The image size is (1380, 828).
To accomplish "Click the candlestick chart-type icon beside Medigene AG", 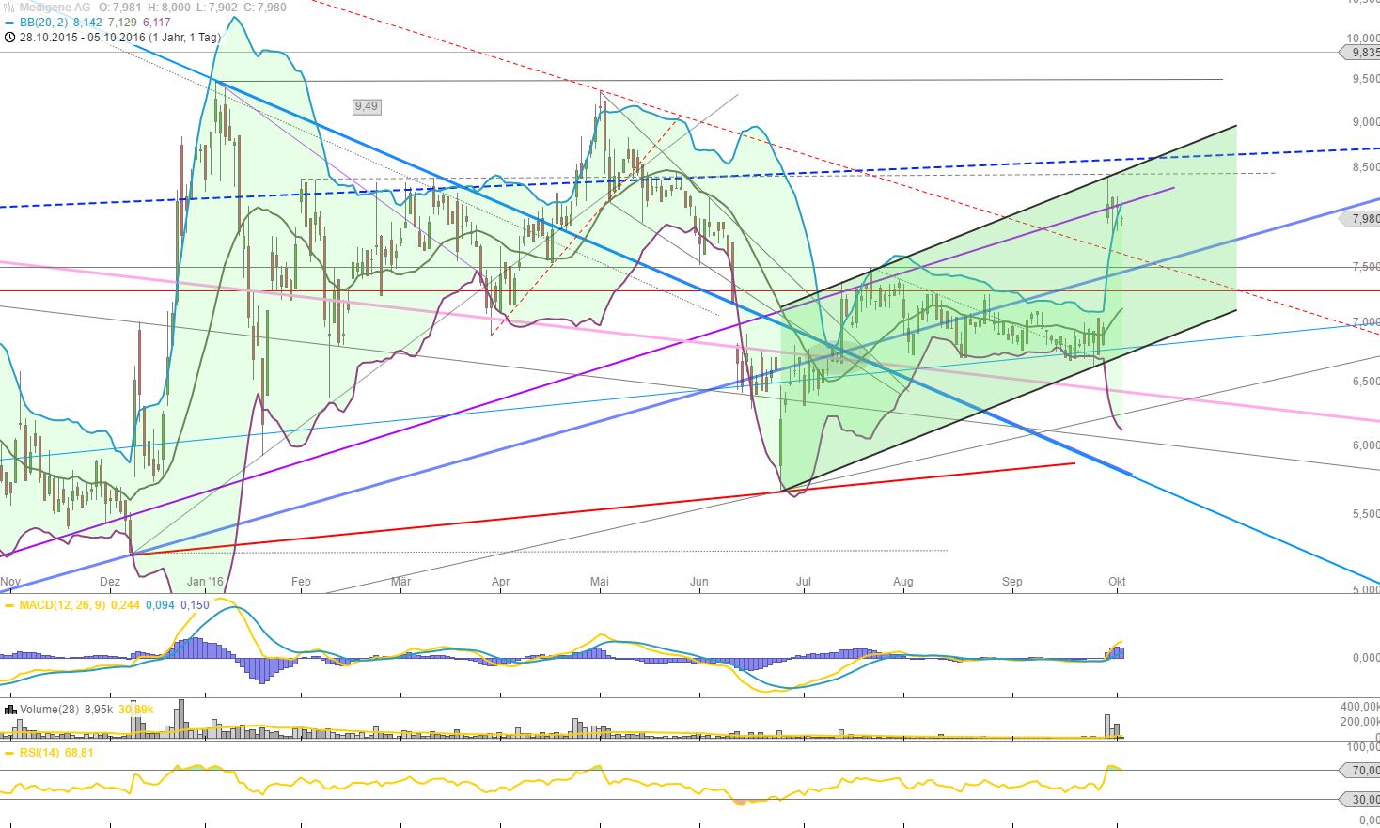I will coord(8,7).
